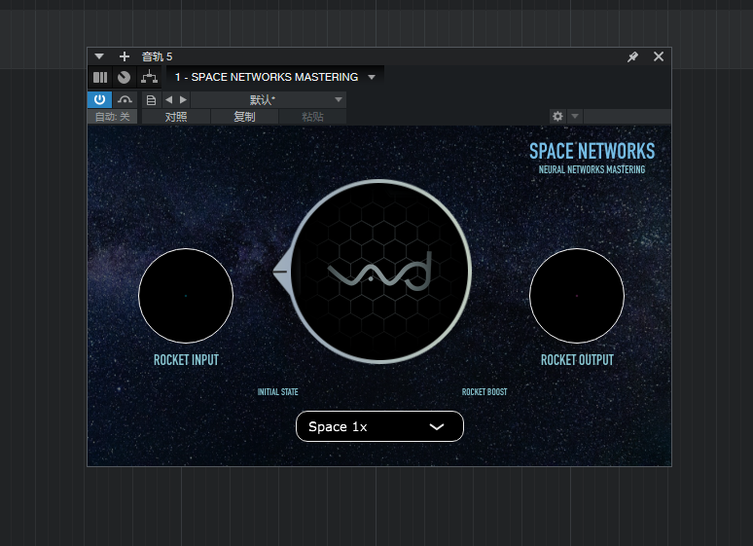Expand the arrow beside the gear icon
Viewport: 753px width, 546px height.
coord(575,117)
